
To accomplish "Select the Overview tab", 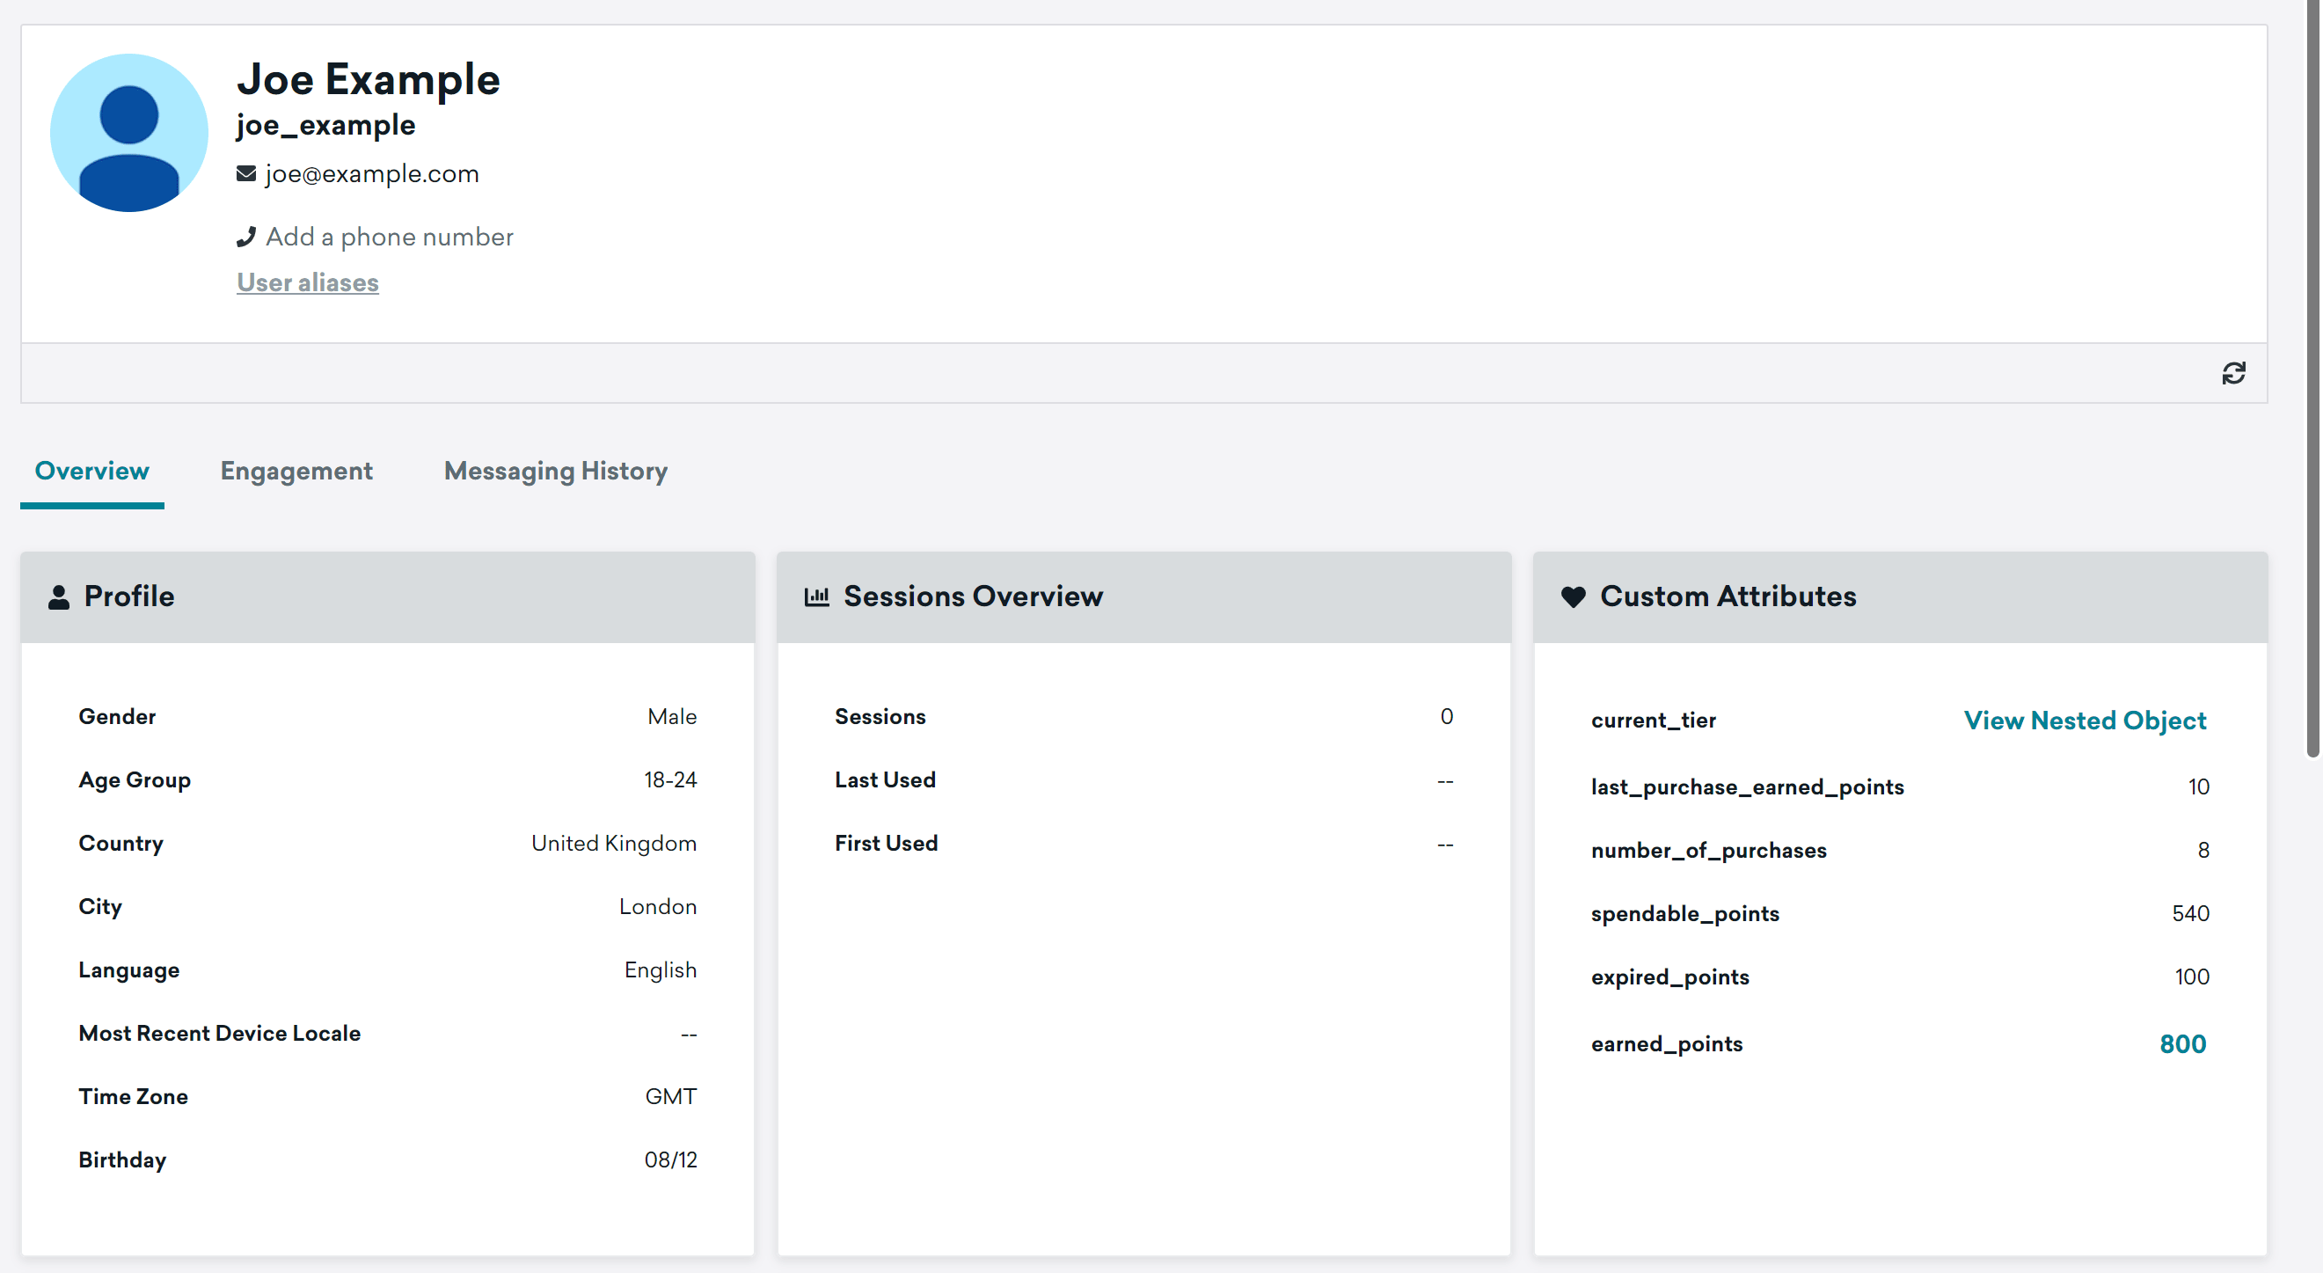I will (x=92, y=471).
